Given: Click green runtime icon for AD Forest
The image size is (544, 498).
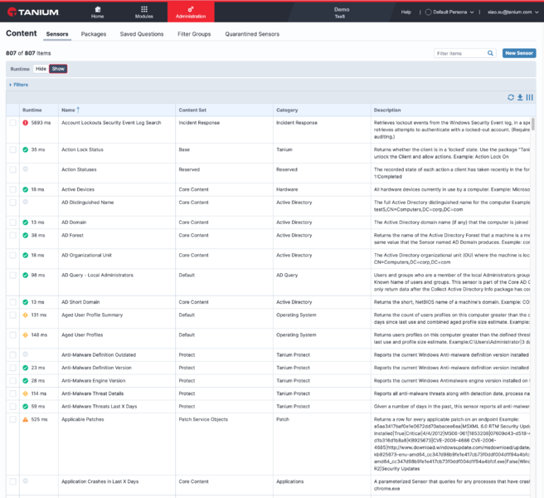Looking at the screenshot, I should 26,236.
